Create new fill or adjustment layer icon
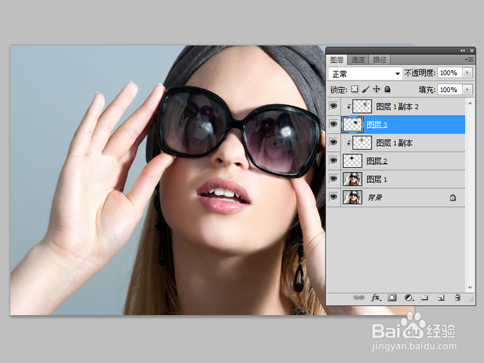 409,298
